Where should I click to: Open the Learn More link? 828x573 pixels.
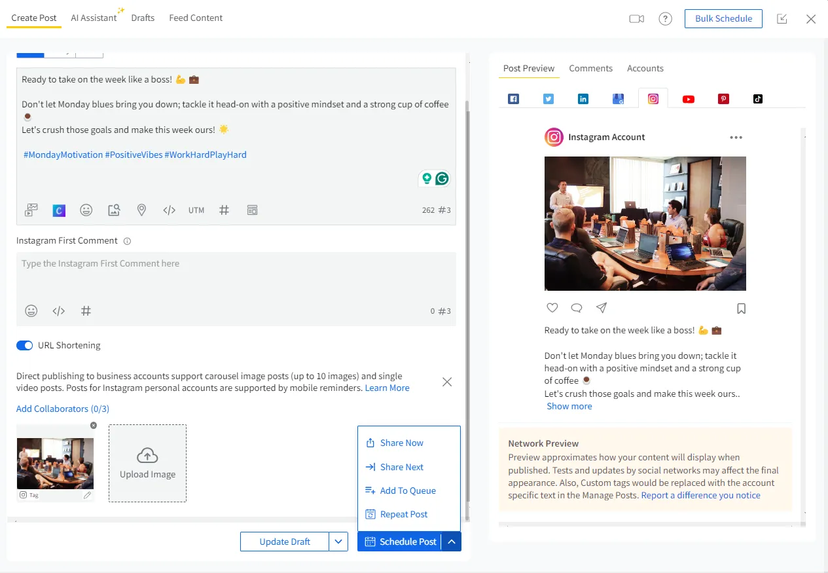point(387,388)
